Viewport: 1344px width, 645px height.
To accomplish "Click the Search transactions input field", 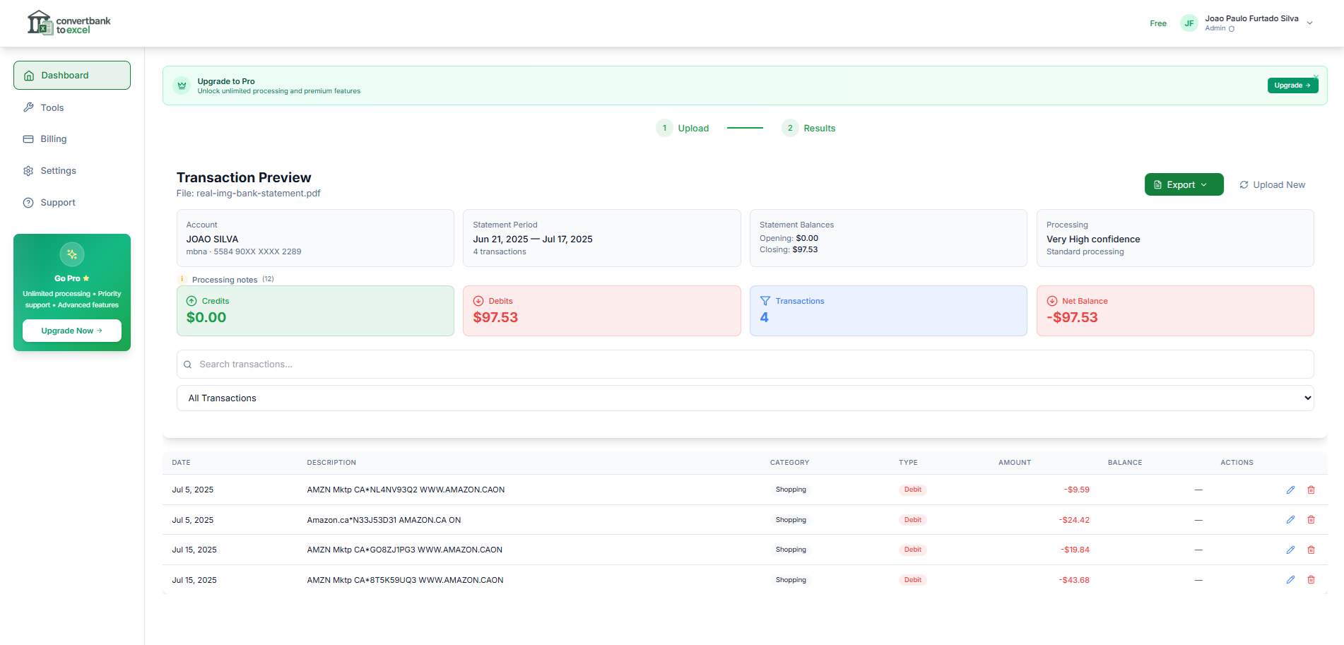I will 495,364.
